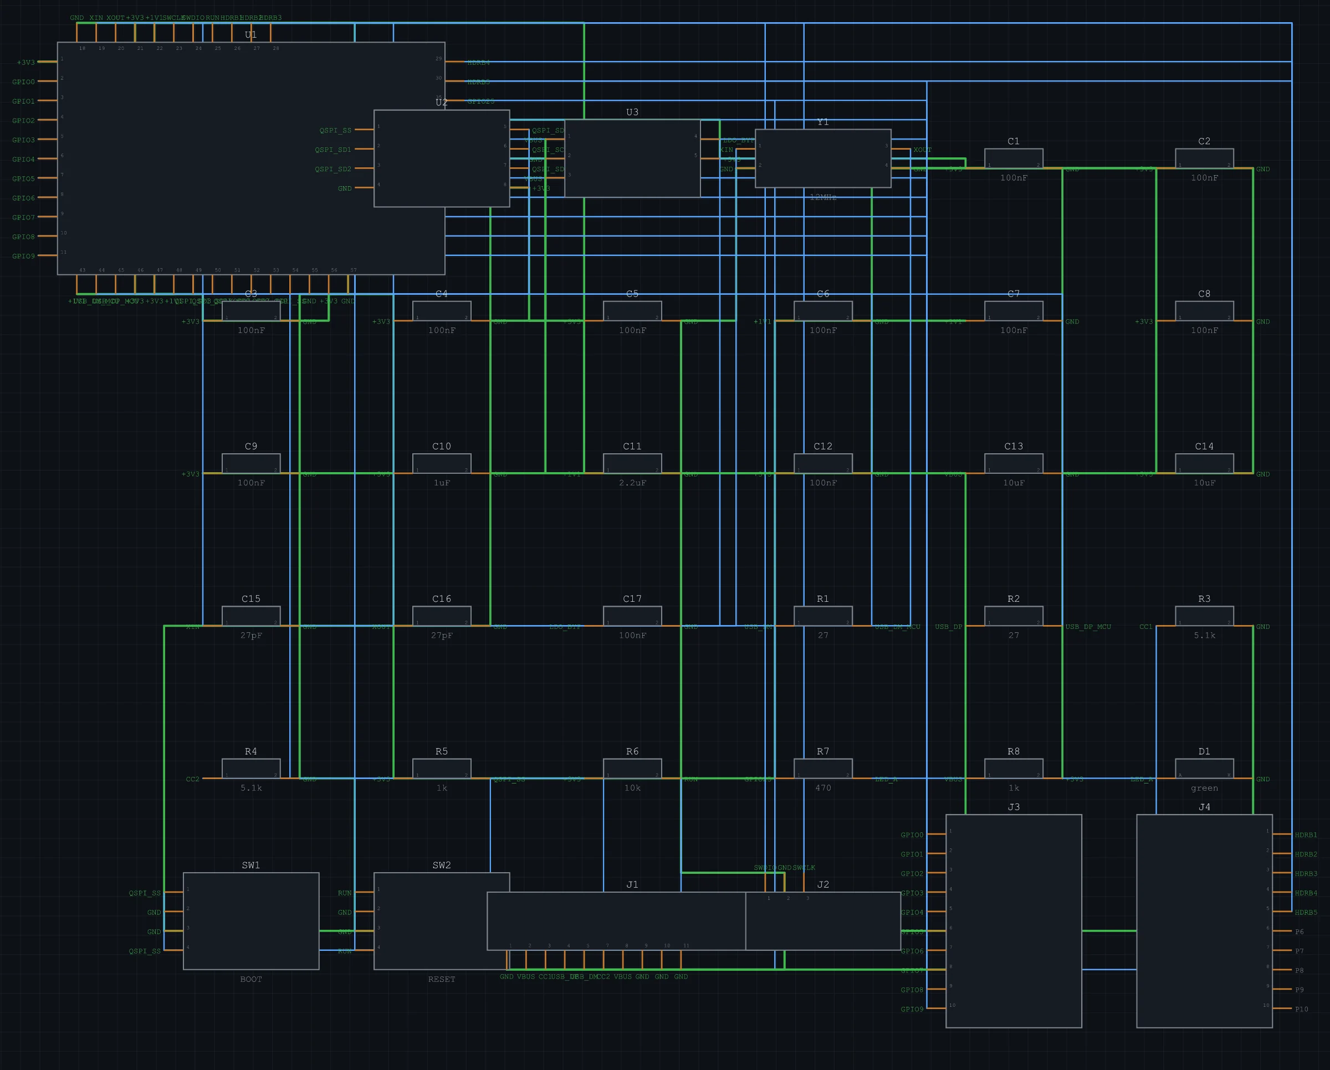
Task: Select capacitor C4 symbol
Action: tap(442, 311)
